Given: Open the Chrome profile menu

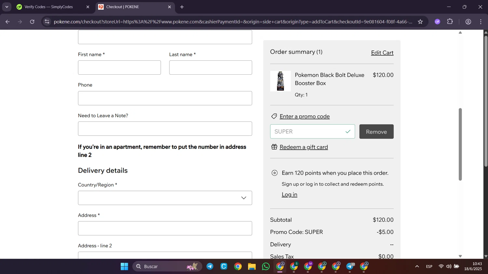Looking at the screenshot, I should (x=468, y=22).
